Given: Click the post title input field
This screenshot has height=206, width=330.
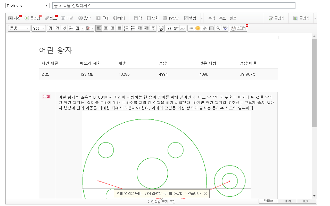Looking at the screenshot, I should tap(174, 6).
